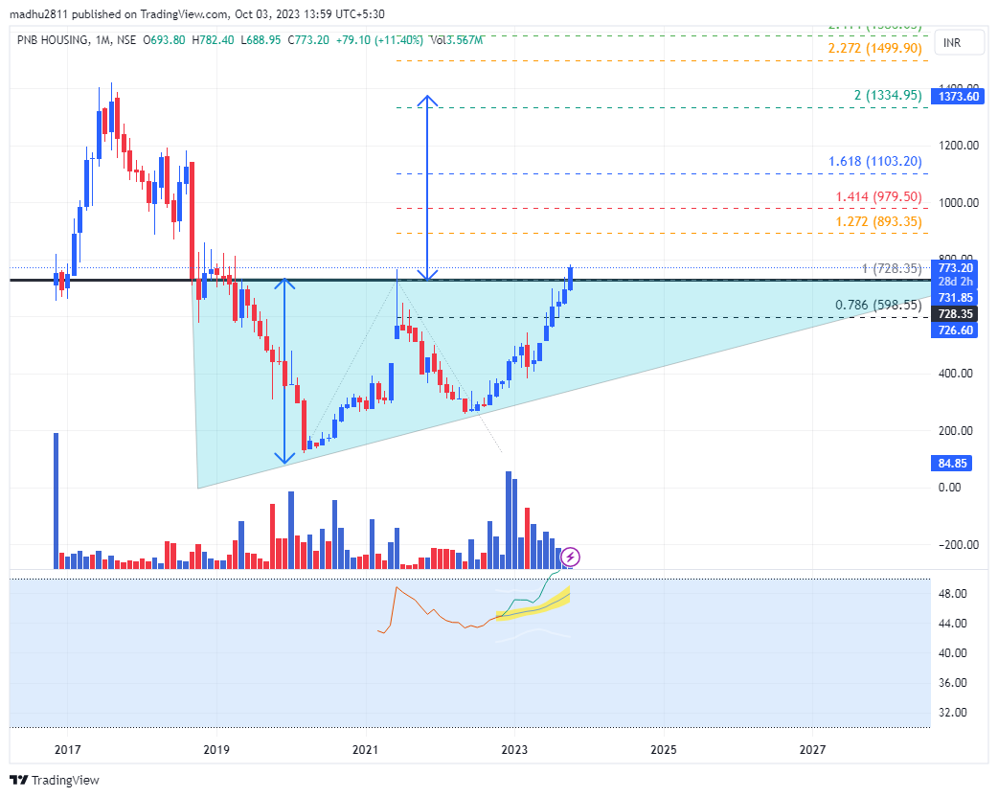The image size is (998, 797).
Task: Click the 1000.00 price axis label
Action: pyautogui.click(x=959, y=202)
